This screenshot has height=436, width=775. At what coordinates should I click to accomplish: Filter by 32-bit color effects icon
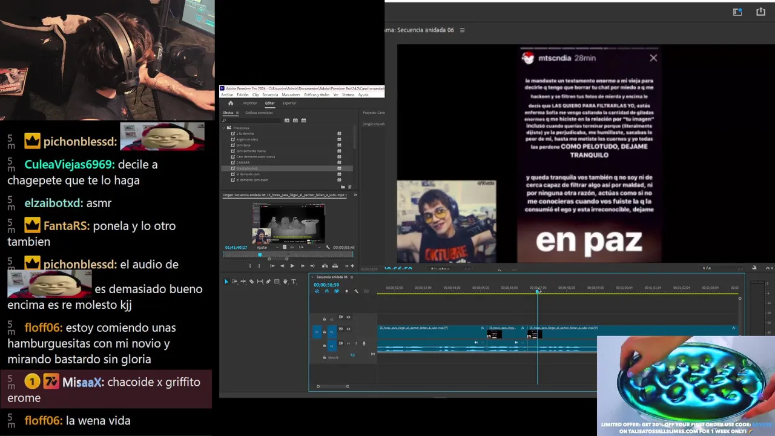click(295, 121)
